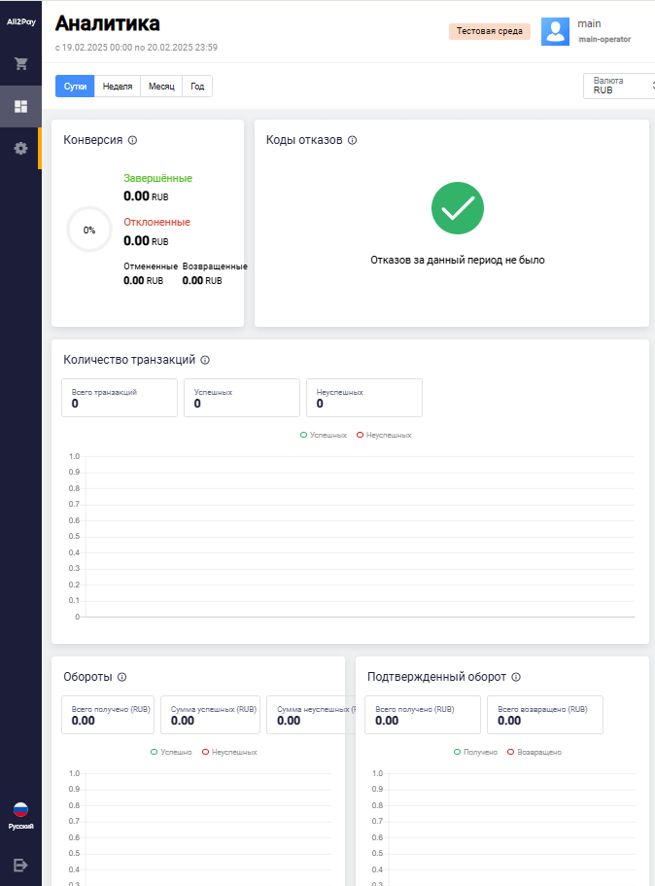Image resolution: width=655 pixels, height=886 pixels.
Task: Click the user avatar icon
Action: [x=555, y=31]
